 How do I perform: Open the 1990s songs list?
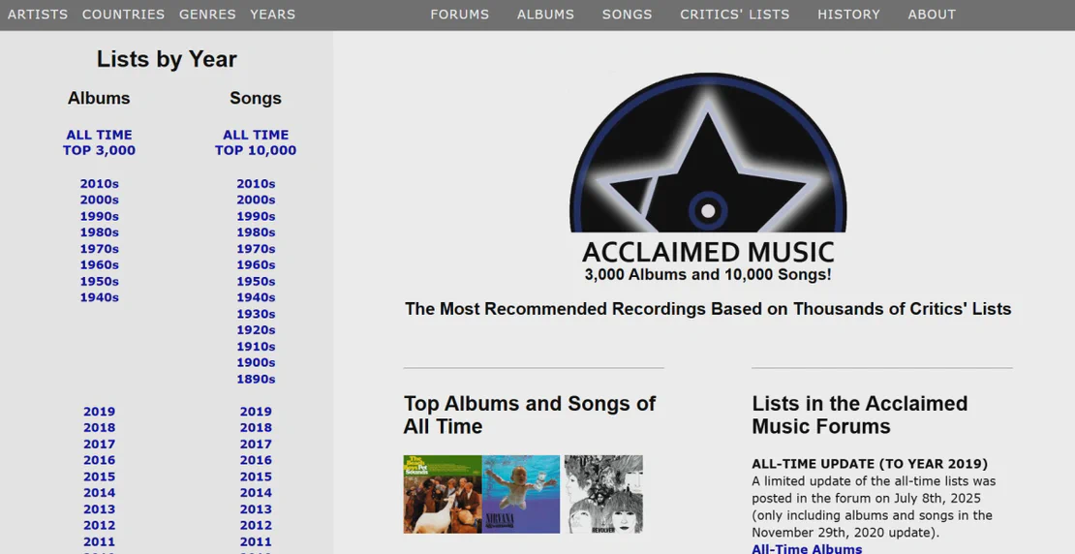tap(256, 216)
